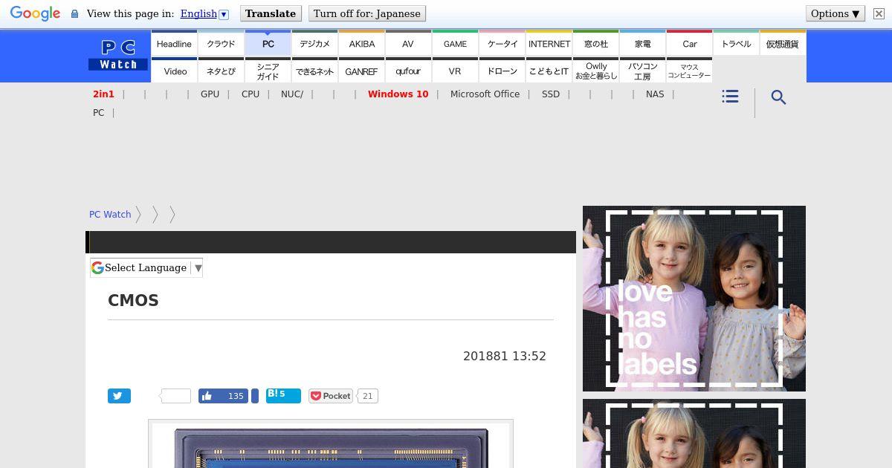Image resolution: width=892 pixels, height=468 pixels.
Task: Click the PC Watch logo
Action: [x=118, y=56]
